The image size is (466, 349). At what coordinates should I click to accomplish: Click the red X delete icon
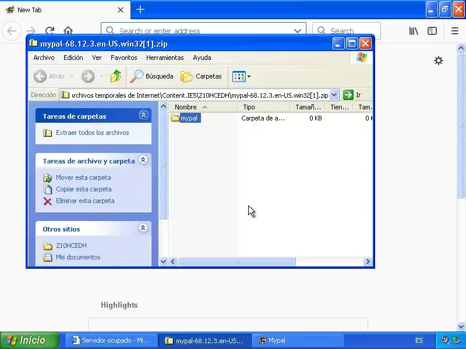coord(47,201)
